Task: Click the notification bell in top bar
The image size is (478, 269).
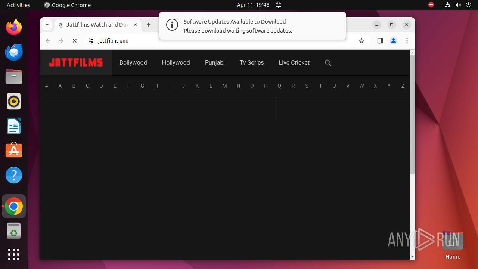Action: [x=278, y=5]
